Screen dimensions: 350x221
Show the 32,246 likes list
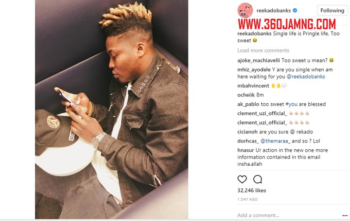252,190
